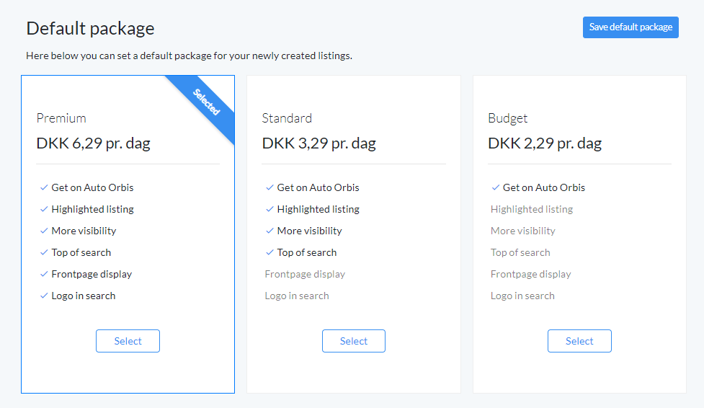Click checkmark beside Standard Top of search
Screen dimensions: 704x408
(269, 252)
